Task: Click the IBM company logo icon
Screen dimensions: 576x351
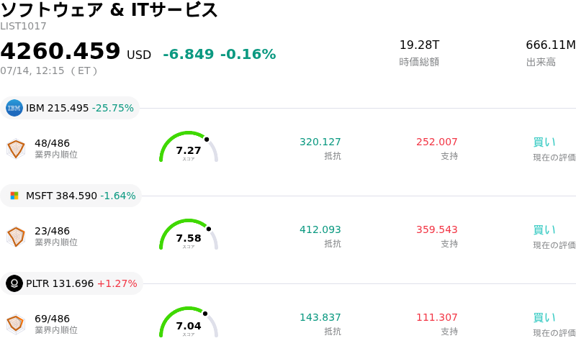Action: 14,108
